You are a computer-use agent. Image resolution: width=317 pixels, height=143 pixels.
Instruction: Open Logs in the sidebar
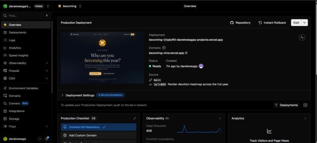pos(26,40)
